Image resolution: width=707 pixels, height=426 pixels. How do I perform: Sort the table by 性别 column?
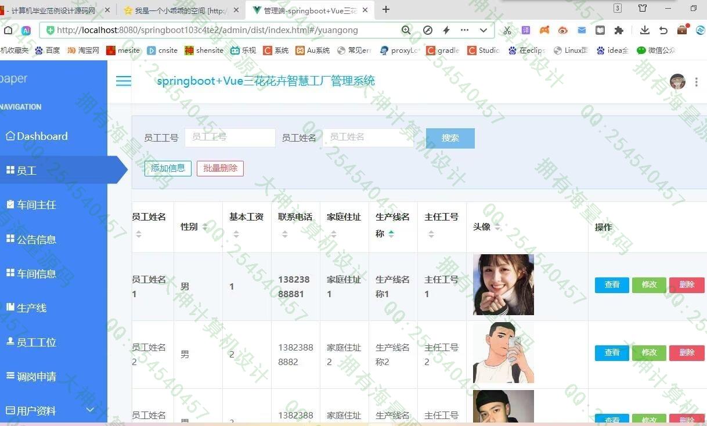pos(205,227)
